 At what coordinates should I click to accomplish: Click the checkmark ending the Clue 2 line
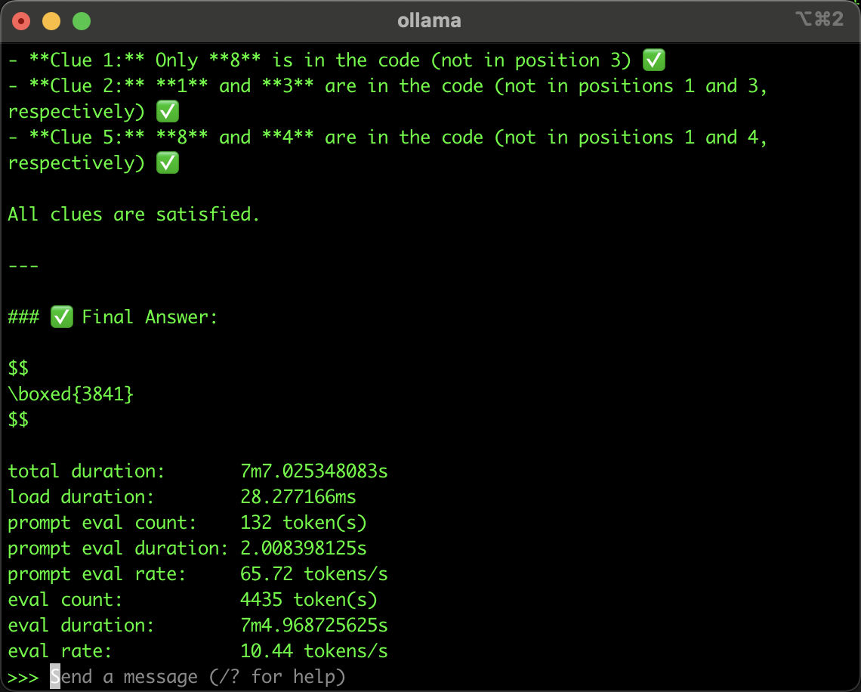point(168,112)
